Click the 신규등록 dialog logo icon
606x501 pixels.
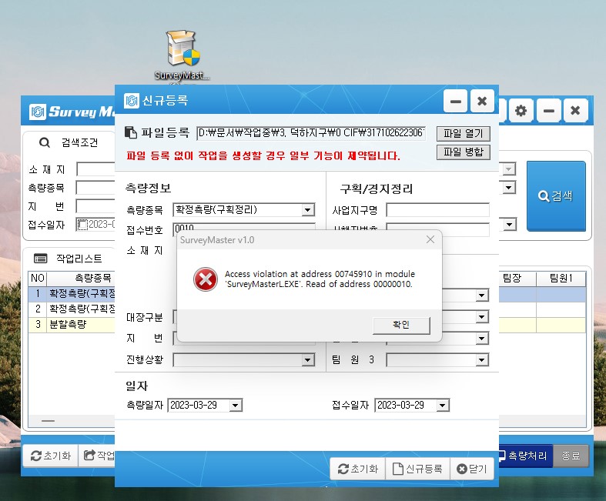point(132,101)
